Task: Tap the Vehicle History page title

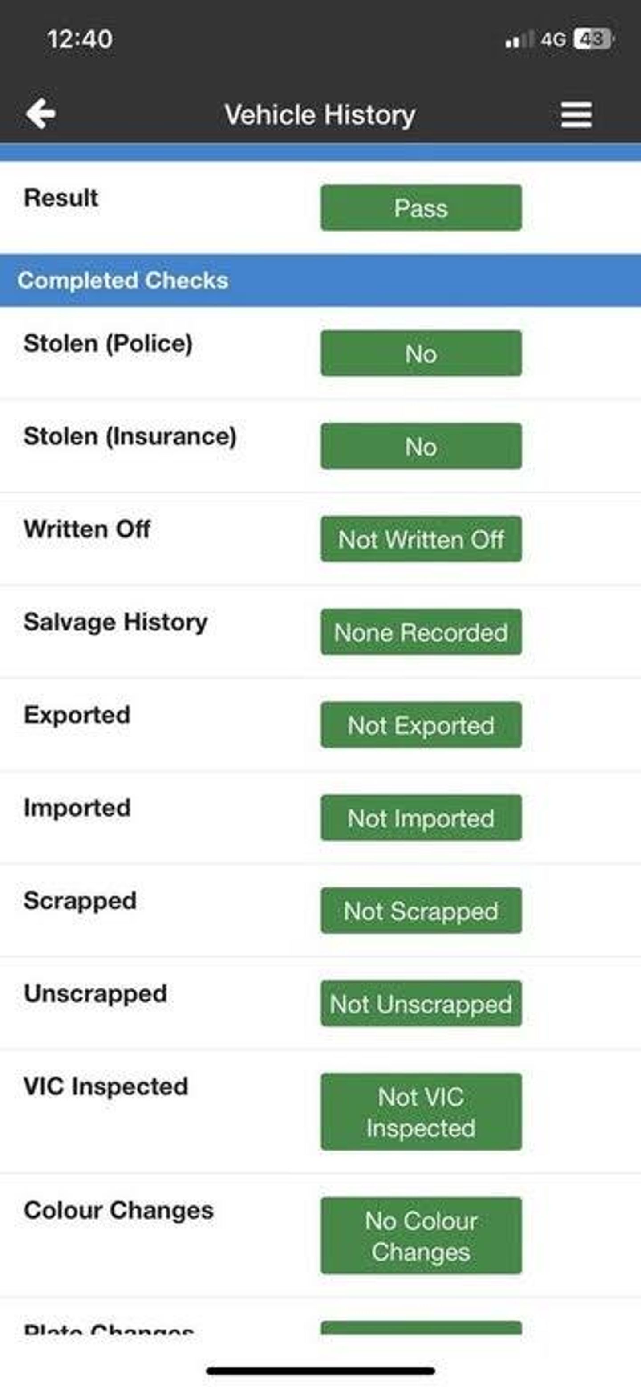Action: 320,115
